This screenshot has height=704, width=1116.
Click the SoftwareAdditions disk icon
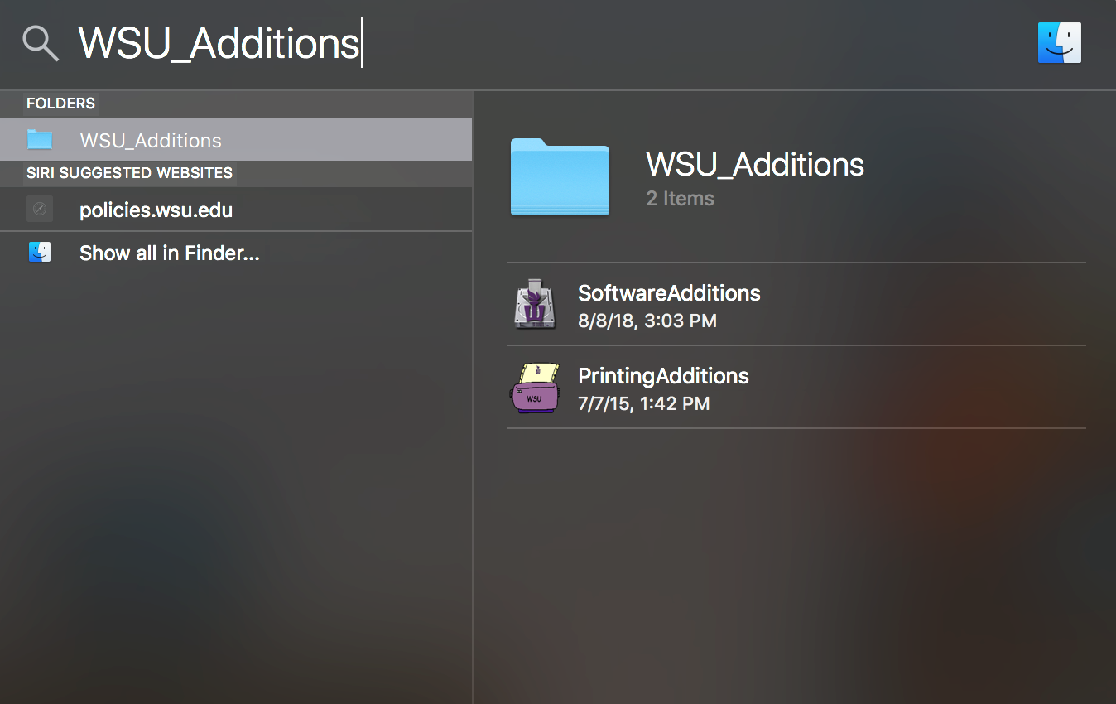(533, 304)
